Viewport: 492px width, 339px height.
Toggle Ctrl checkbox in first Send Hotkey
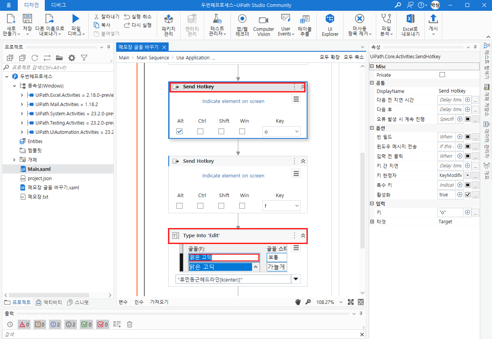200,131
